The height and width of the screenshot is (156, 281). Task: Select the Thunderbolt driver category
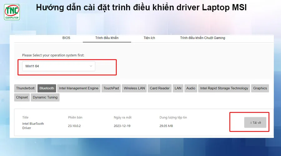click(x=25, y=88)
